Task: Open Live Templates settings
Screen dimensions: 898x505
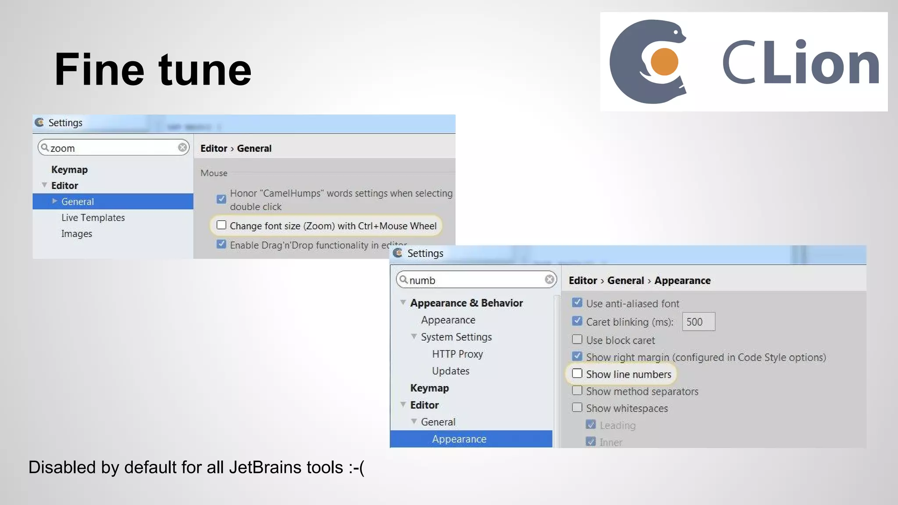Action: pyautogui.click(x=93, y=217)
